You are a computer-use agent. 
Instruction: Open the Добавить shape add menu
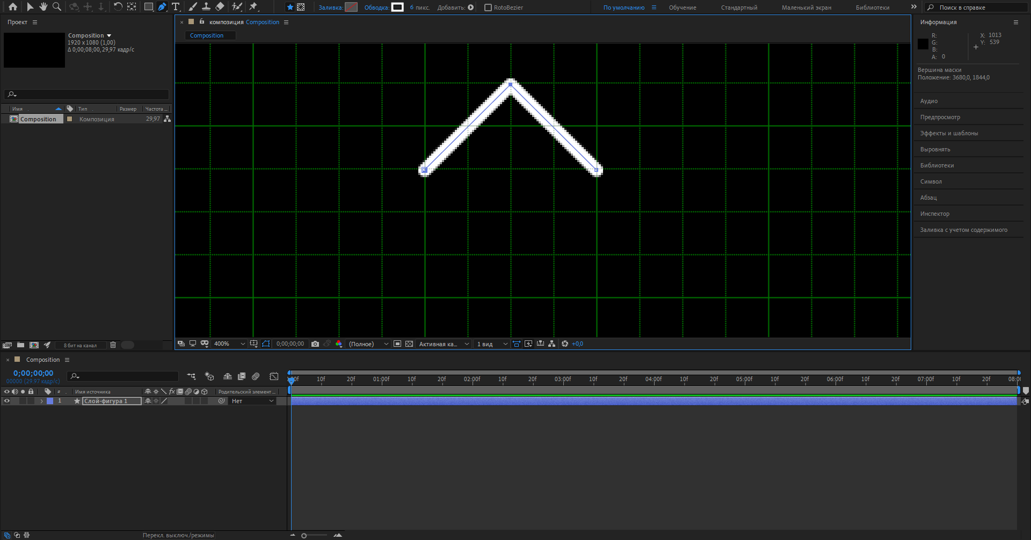click(x=471, y=8)
